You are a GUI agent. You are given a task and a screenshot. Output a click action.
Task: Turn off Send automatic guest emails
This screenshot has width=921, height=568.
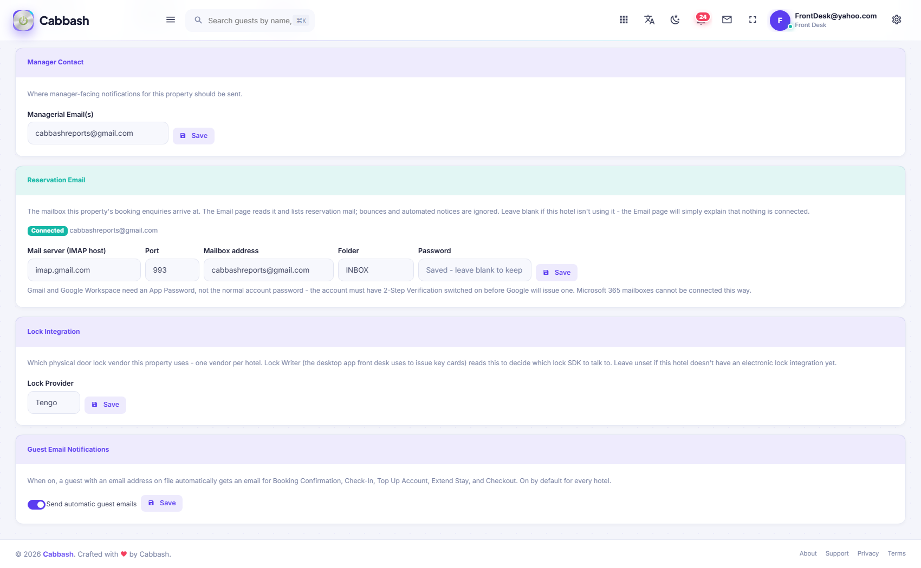click(36, 504)
